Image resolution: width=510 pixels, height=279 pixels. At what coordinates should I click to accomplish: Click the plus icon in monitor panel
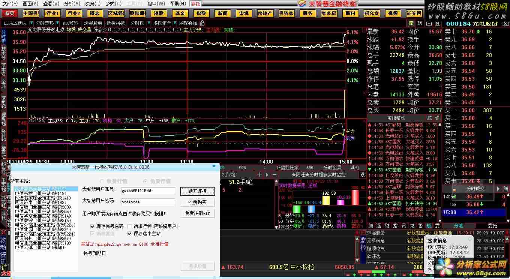point(259,175)
